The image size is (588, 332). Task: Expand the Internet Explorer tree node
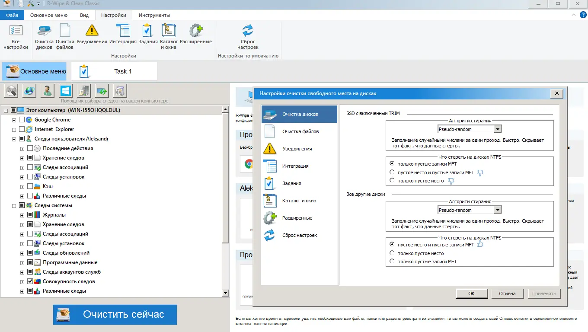pyautogui.click(x=14, y=129)
